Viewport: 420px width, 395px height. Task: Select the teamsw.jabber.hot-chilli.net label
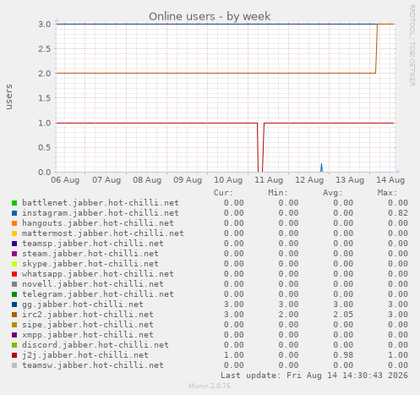point(93,365)
